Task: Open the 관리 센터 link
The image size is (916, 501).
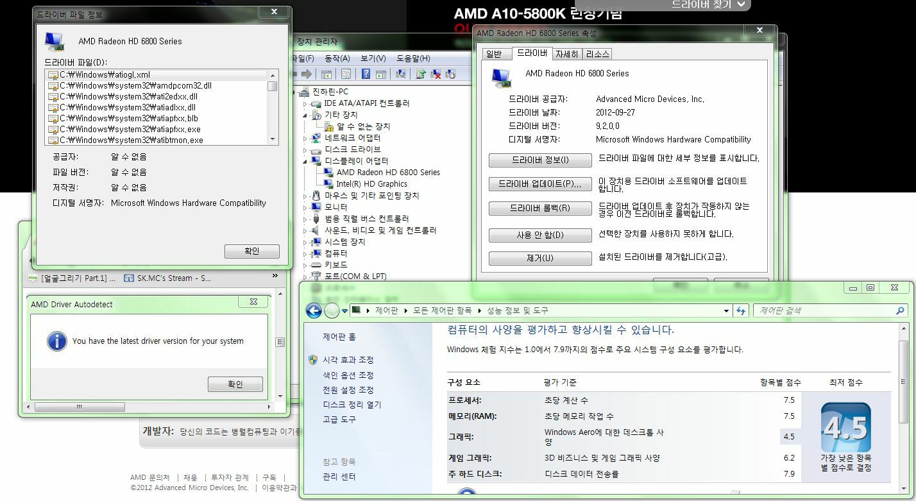Action: pos(339,477)
